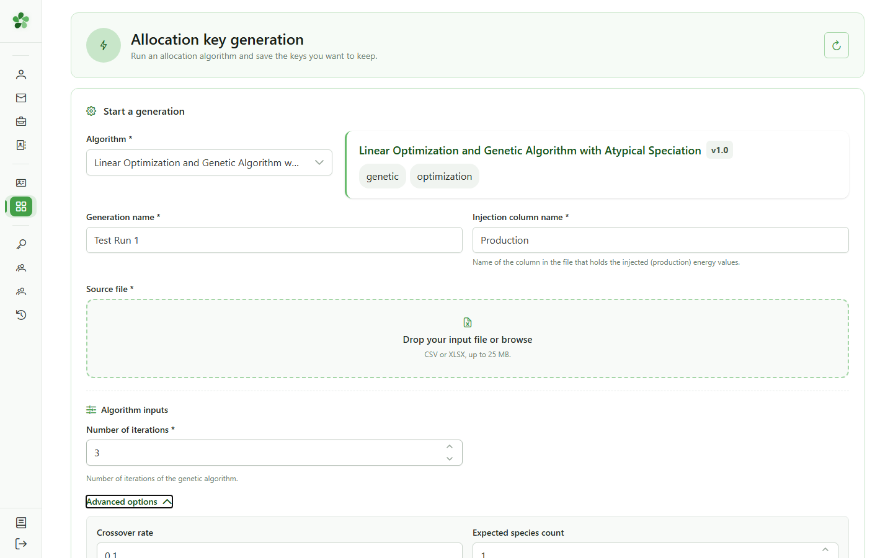Open the history clock sidebar icon
The width and height of the screenshot is (893, 558).
click(21, 315)
